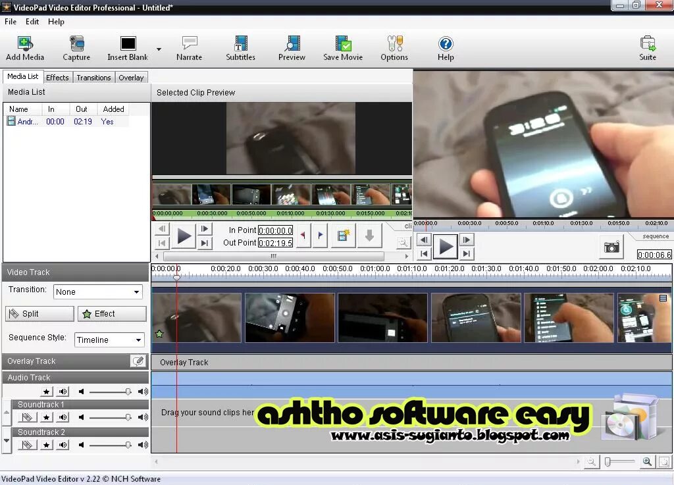Click the Effect button
Image resolution: width=674 pixels, height=485 pixels.
click(x=112, y=314)
